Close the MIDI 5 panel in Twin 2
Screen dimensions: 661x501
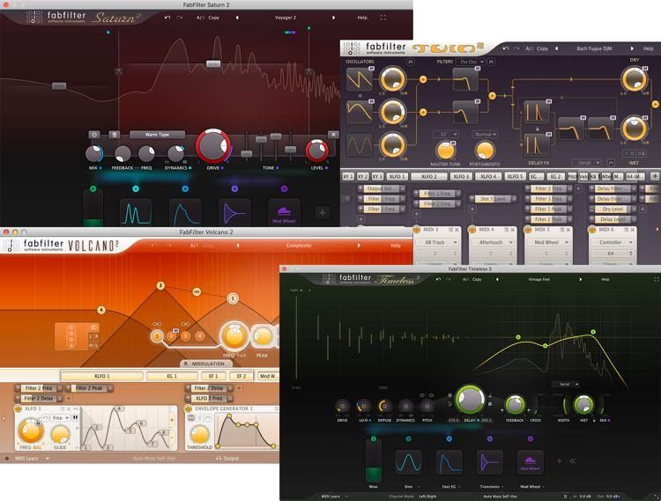click(x=568, y=230)
